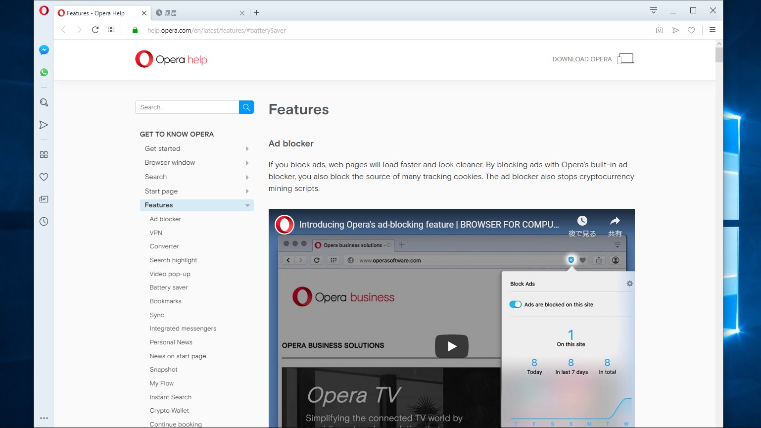This screenshot has height=428, width=761.
Task: Open the Bookmarks link in the list
Action: pyautogui.click(x=165, y=301)
